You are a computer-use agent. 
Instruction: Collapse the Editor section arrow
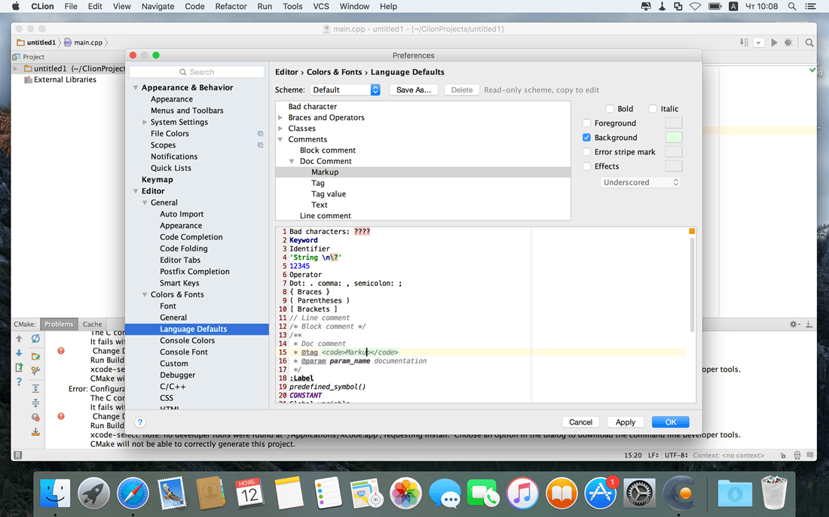click(x=136, y=191)
